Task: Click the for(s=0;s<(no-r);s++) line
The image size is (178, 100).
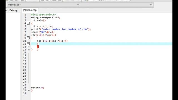Action: point(52,41)
